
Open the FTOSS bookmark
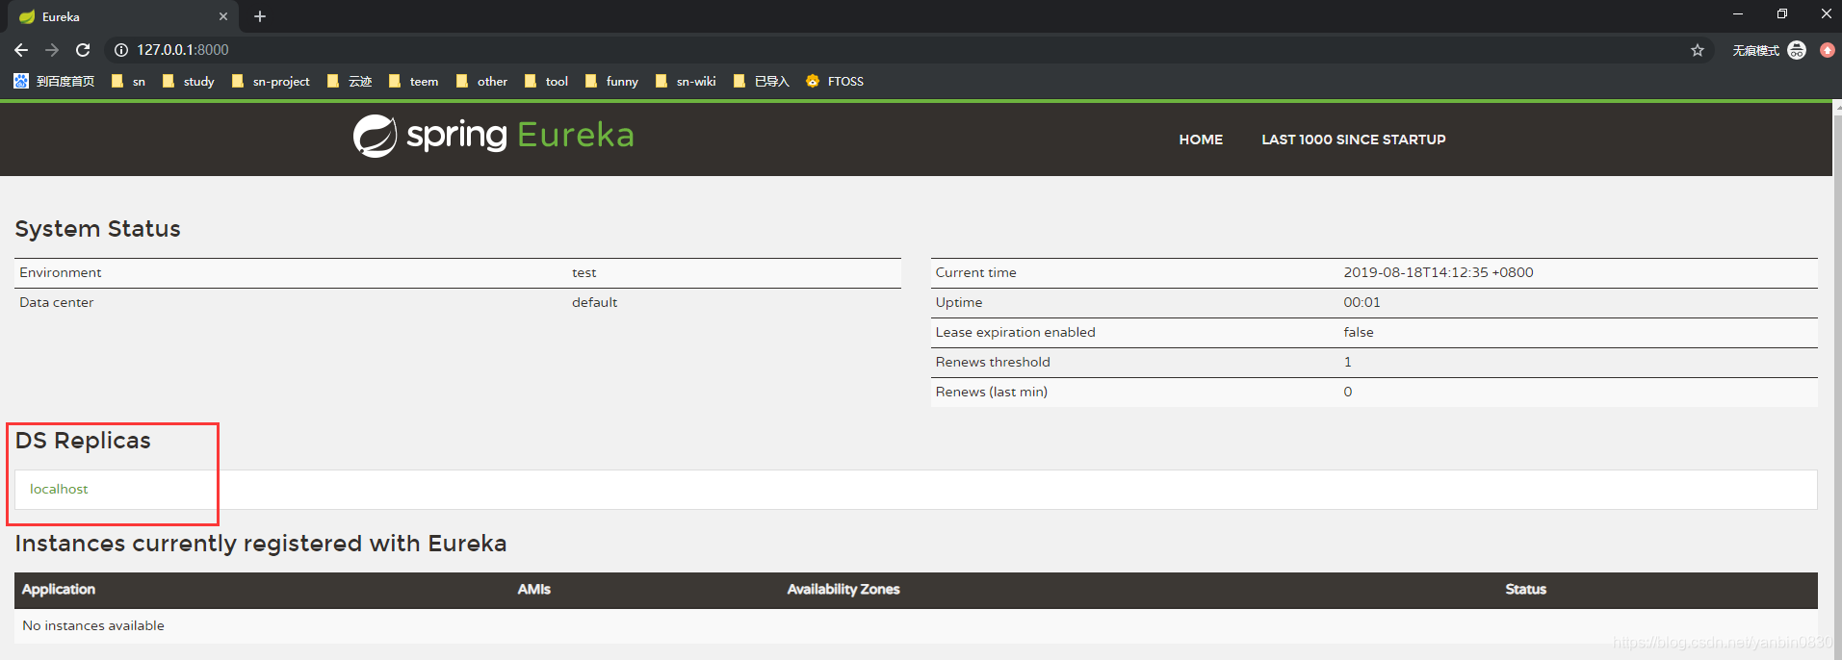pyautogui.click(x=835, y=82)
